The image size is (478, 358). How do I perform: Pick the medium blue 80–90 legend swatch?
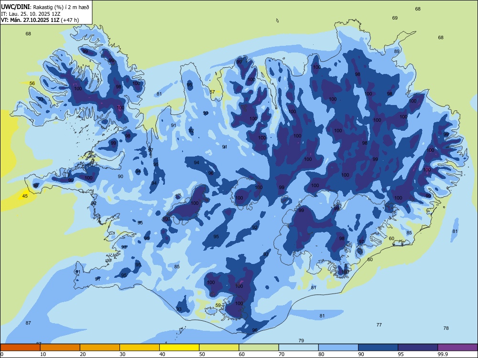click(x=338, y=347)
